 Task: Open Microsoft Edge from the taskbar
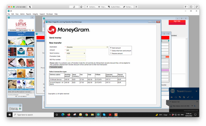click(x=63, y=115)
